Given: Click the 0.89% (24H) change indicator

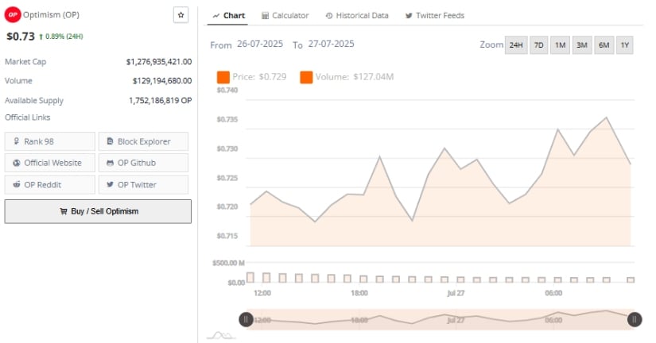Looking at the screenshot, I should (61, 37).
